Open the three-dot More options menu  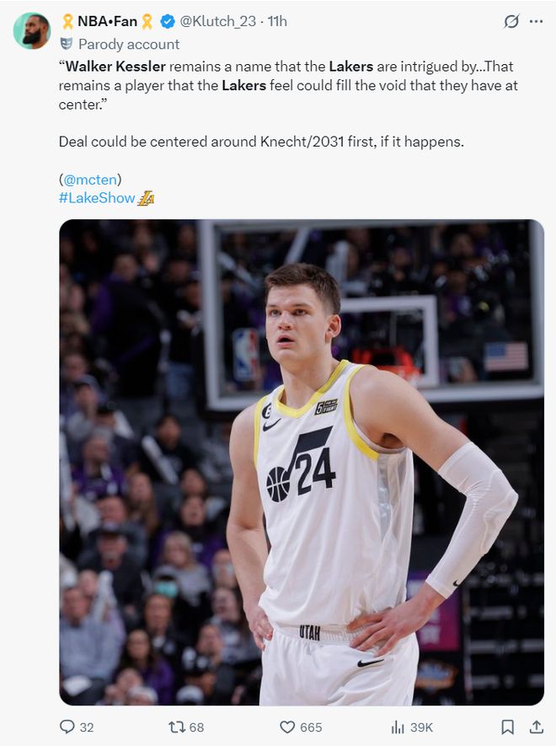pos(536,21)
